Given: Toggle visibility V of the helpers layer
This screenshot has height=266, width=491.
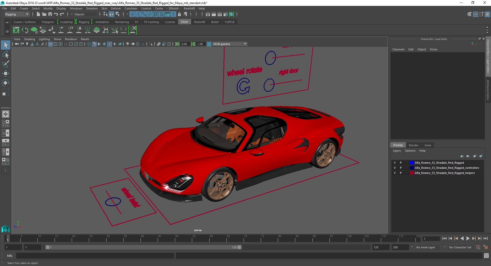Looking at the screenshot, I should (x=395, y=173).
